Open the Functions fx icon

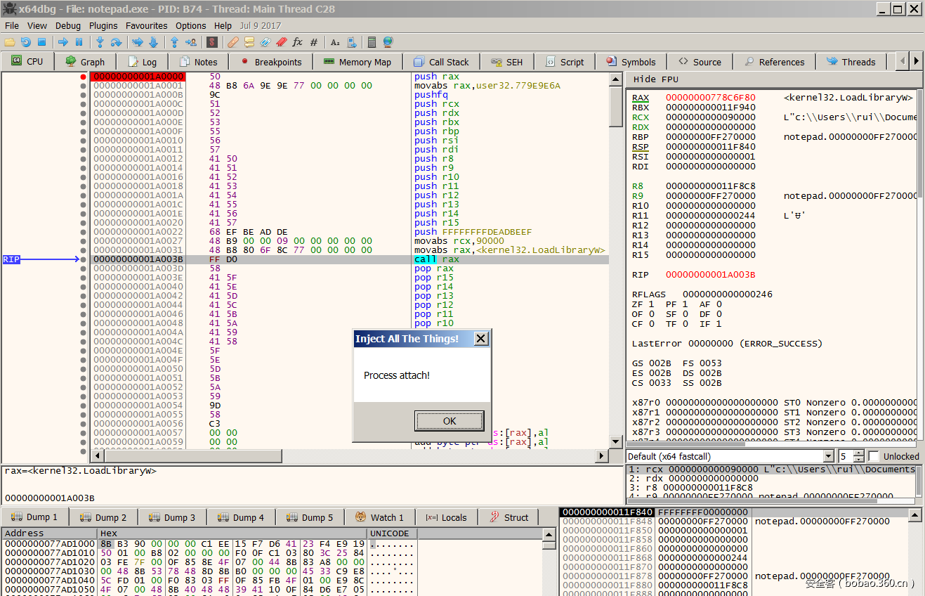coord(297,42)
